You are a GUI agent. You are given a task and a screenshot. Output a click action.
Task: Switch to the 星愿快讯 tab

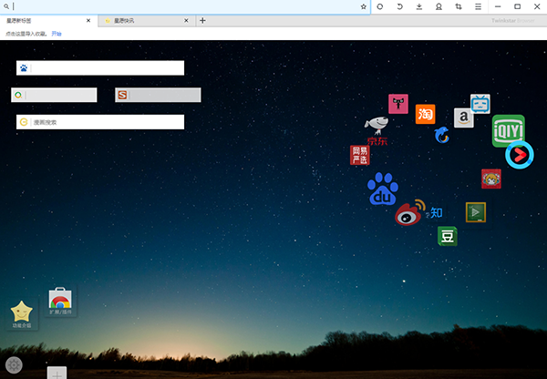click(x=147, y=21)
